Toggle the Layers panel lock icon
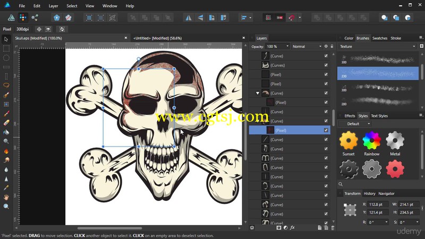The height and width of the screenshot is (239, 425). (331, 46)
